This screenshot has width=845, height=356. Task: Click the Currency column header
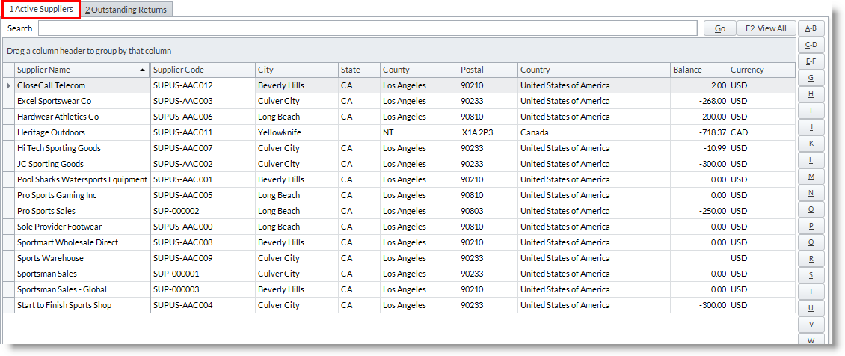760,70
